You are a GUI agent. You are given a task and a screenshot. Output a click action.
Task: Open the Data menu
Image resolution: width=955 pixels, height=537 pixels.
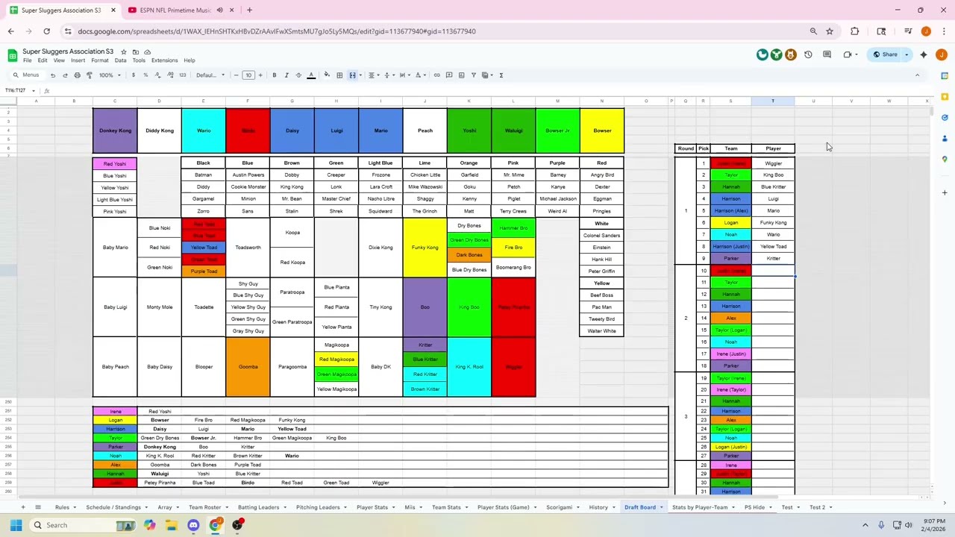tap(120, 60)
